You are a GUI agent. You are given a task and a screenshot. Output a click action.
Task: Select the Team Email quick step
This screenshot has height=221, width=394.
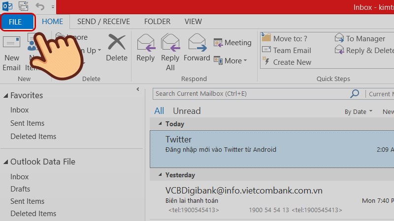point(287,51)
